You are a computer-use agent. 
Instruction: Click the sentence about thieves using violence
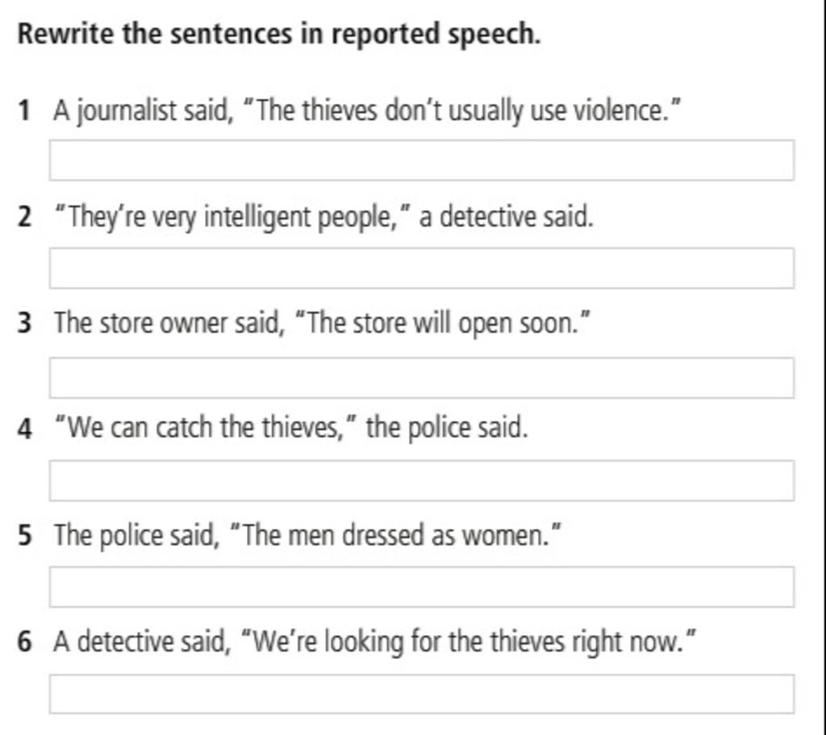(367, 111)
